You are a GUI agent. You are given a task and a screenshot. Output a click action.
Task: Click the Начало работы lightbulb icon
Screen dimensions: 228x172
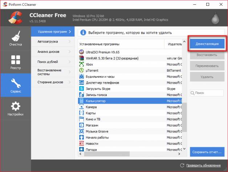tap(81, 137)
